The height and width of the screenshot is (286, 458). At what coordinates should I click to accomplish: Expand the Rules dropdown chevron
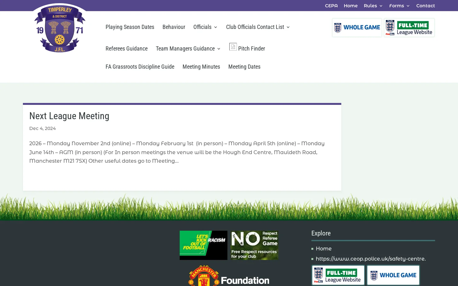[x=381, y=6]
